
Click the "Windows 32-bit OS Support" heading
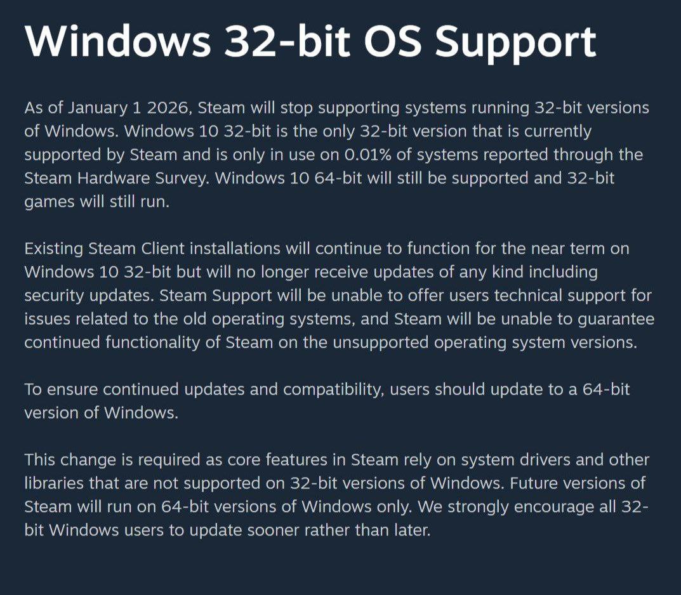[x=310, y=42]
